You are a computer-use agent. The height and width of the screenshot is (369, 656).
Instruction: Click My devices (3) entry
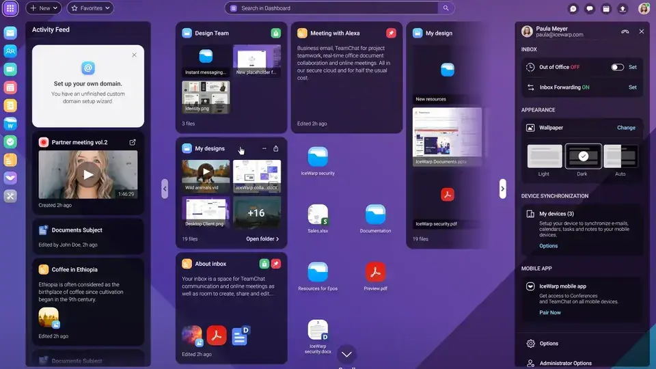point(556,213)
